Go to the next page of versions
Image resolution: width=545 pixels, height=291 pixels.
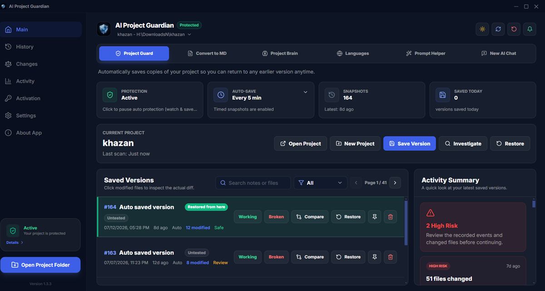point(395,183)
